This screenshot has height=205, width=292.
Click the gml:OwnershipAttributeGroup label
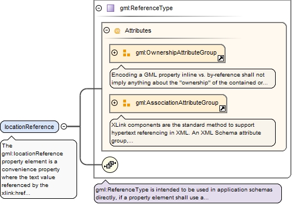click(x=176, y=53)
